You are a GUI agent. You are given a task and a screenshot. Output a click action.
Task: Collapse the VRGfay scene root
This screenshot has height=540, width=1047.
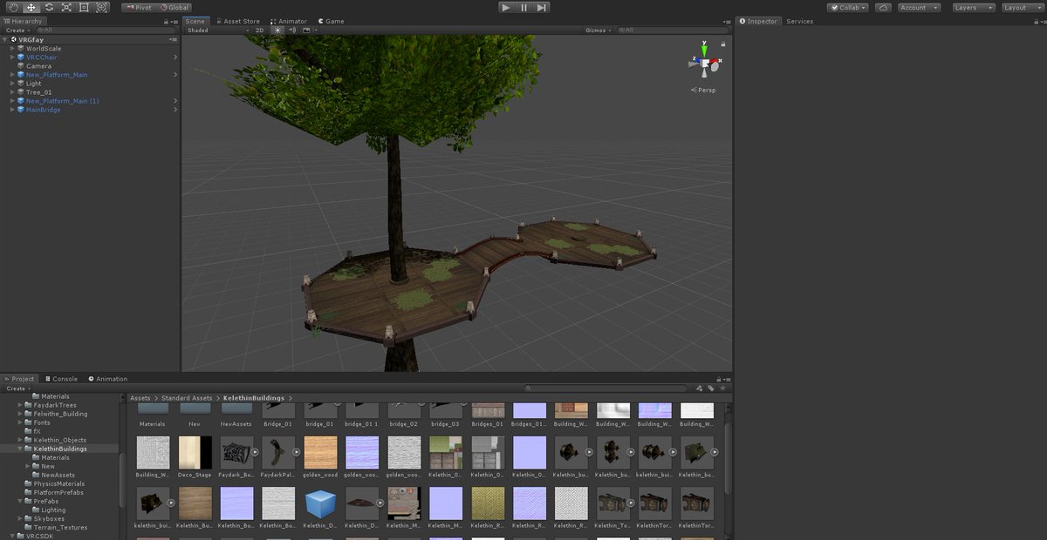click(5, 39)
